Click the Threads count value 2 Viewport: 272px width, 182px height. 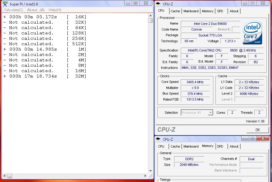pyautogui.click(x=259, y=113)
